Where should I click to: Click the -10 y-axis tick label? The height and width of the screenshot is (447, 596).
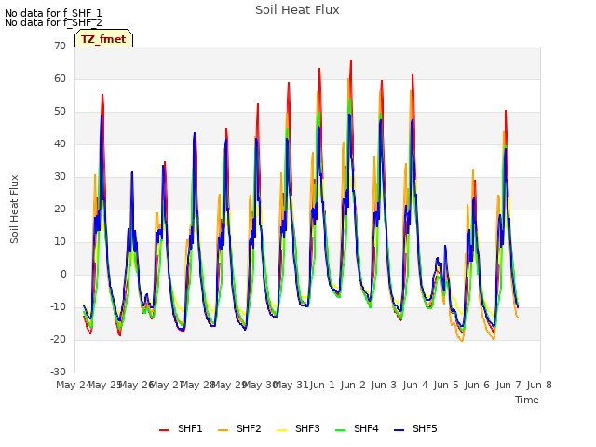coord(58,306)
